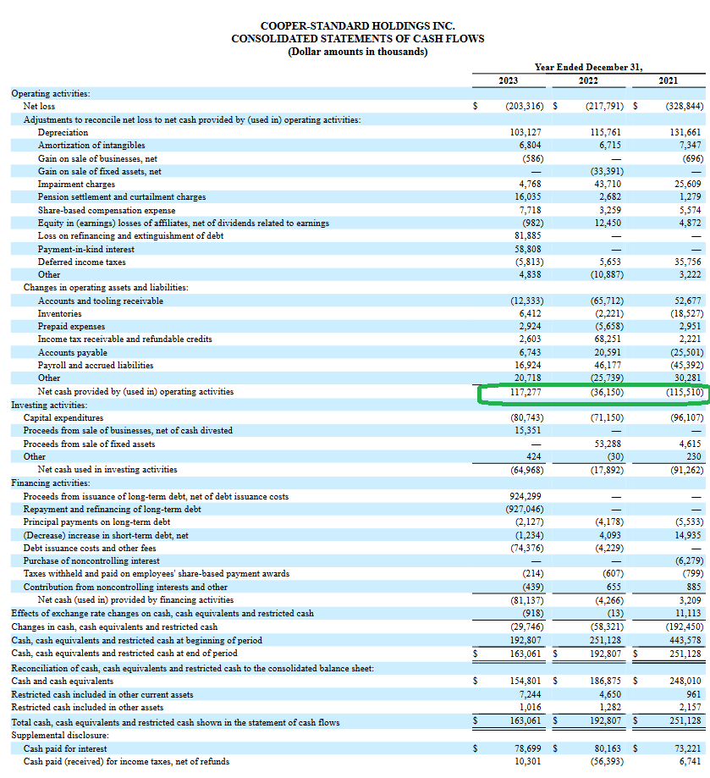Click the "Equity in (earnings) losses of affiliates" row label

click(184, 223)
